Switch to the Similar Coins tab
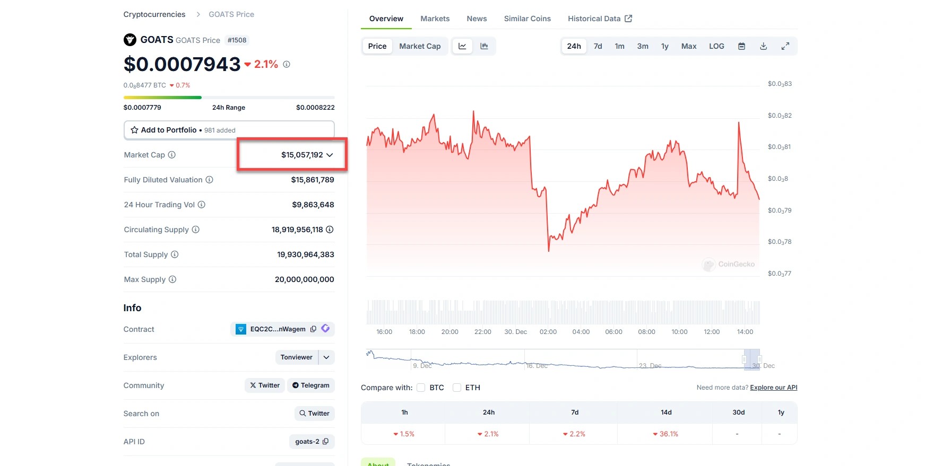Screen dimensions: 925x466 pos(527,19)
